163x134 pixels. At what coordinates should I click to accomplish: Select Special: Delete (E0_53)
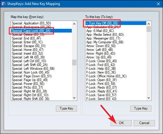(x=41, y=34)
